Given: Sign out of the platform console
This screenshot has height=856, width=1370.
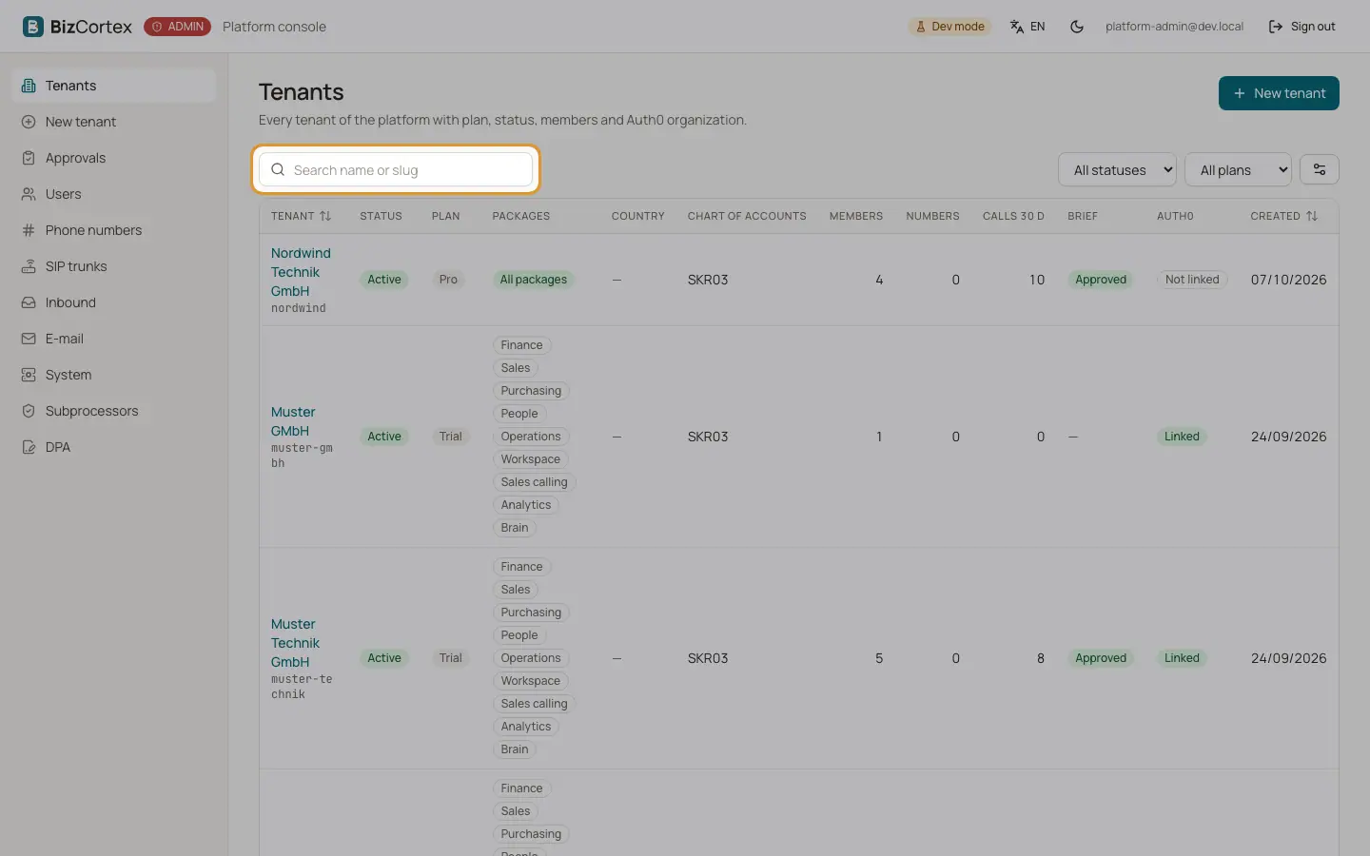Looking at the screenshot, I should (x=1301, y=27).
